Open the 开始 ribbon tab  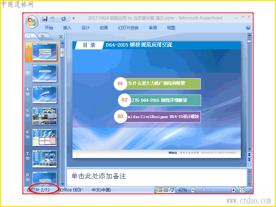[49, 28]
